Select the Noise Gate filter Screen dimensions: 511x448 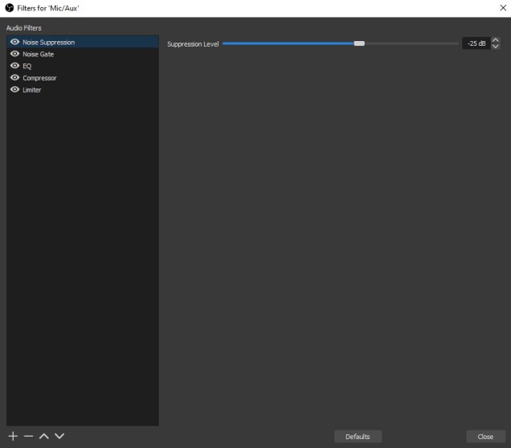39,54
